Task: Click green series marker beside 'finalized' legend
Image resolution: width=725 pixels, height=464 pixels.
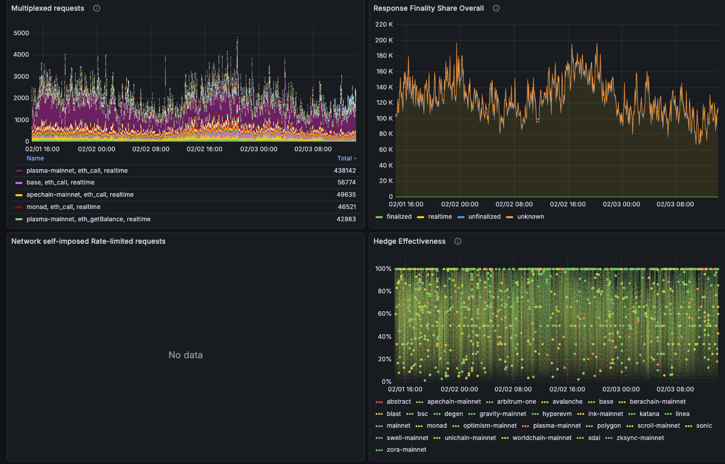Action: (x=379, y=217)
